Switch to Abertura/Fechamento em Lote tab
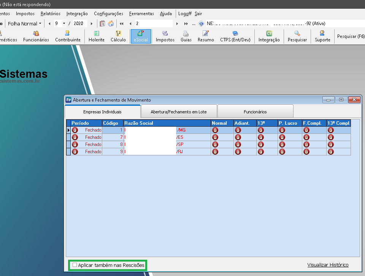The width and height of the screenshot is (365, 276). (179, 112)
